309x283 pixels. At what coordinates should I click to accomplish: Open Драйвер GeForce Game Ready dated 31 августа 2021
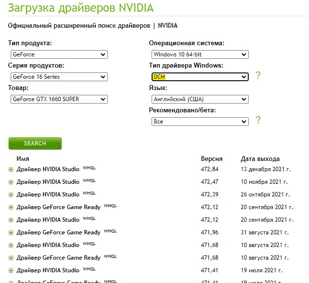coord(58,232)
